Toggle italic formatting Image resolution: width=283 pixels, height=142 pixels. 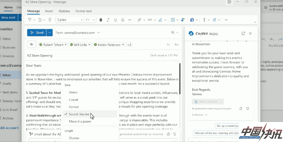(108, 20)
